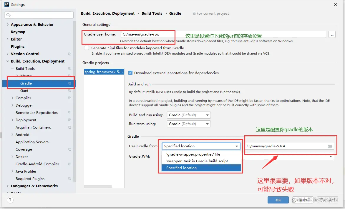Expand Languages & Frameworks section
Viewport: 345px width, 209px height.
pyautogui.click(x=8, y=186)
